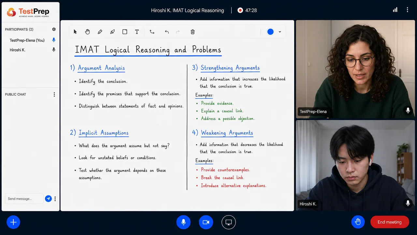
Task: Click the Participants (2) header
Action: tap(19, 29)
